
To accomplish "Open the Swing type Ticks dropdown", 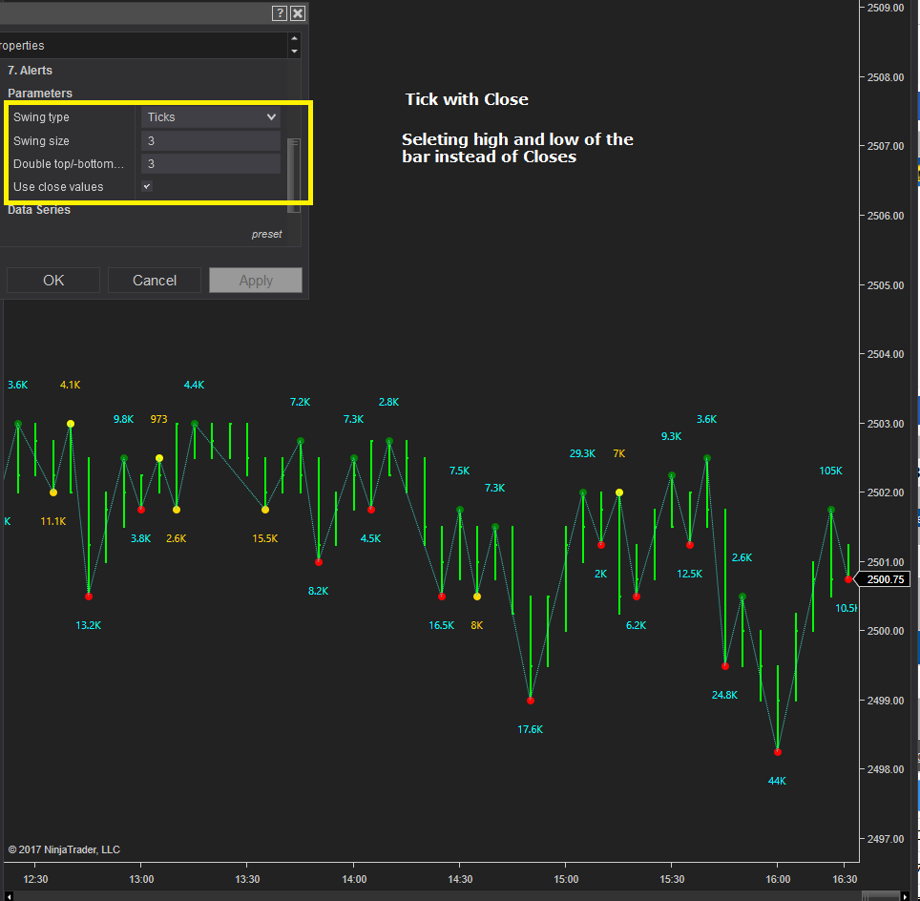I will tap(211, 116).
